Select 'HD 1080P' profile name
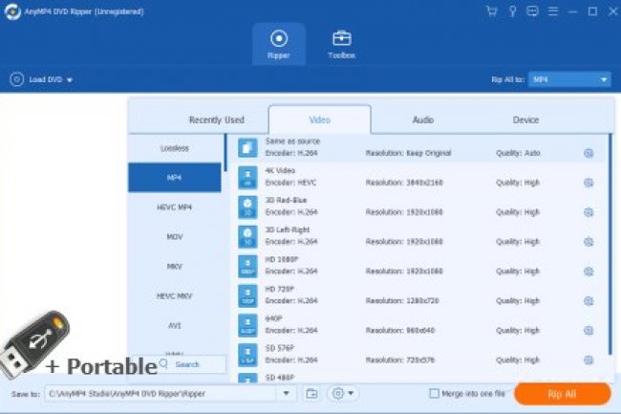The image size is (621, 414). click(x=282, y=259)
